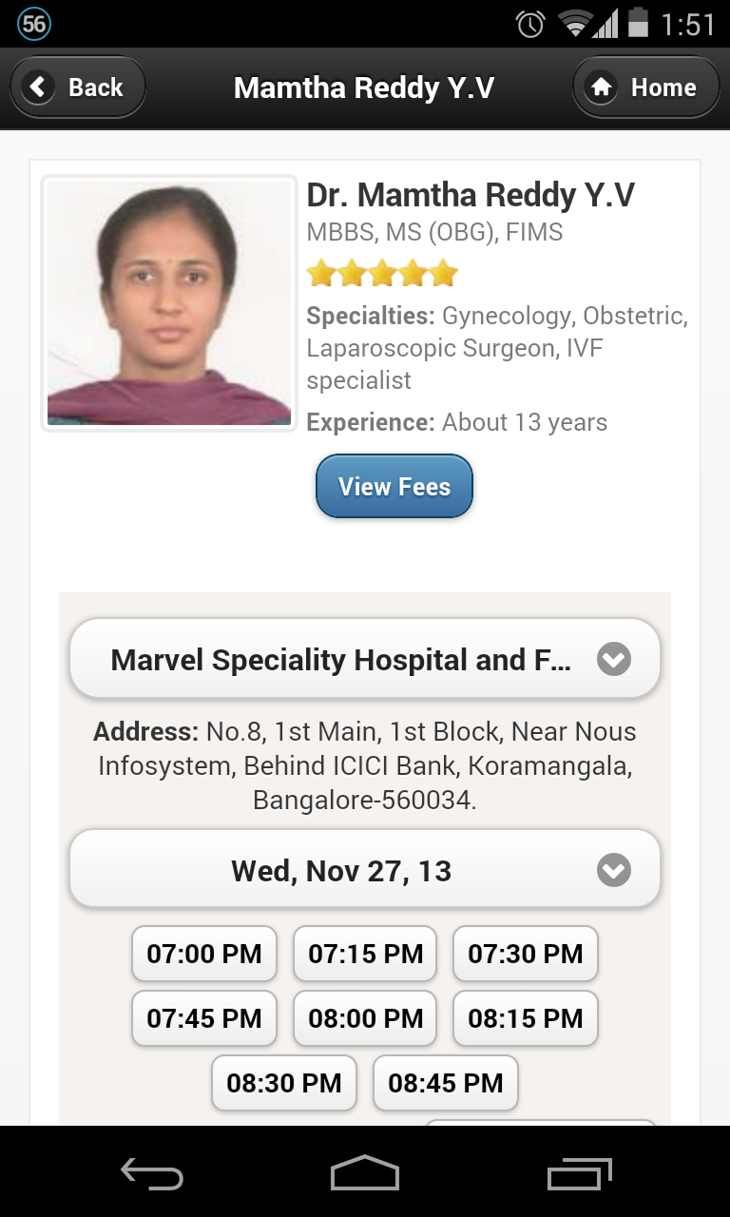This screenshot has height=1217, width=730.
Task: Tap the alarm clock status icon
Action: [x=529, y=24]
